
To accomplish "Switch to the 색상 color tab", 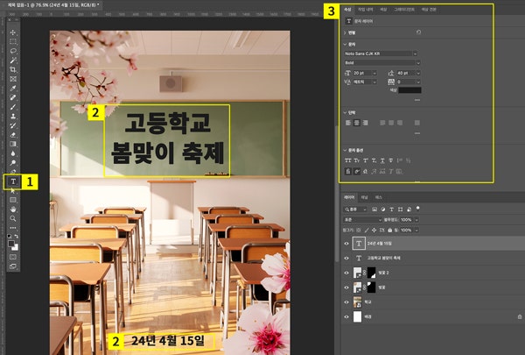I will click(x=383, y=10).
